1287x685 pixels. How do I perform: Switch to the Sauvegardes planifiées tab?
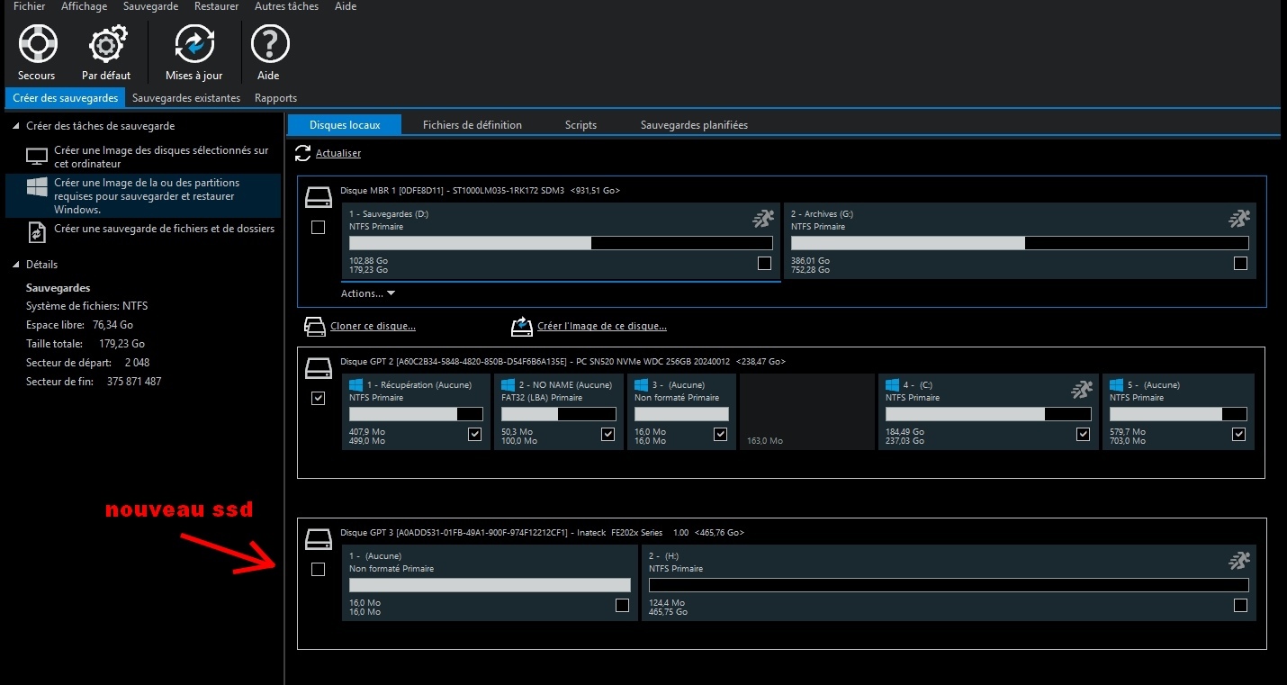point(693,125)
